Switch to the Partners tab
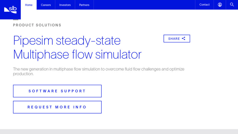This screenshot has height=134, width=238. tap(84, 5)
